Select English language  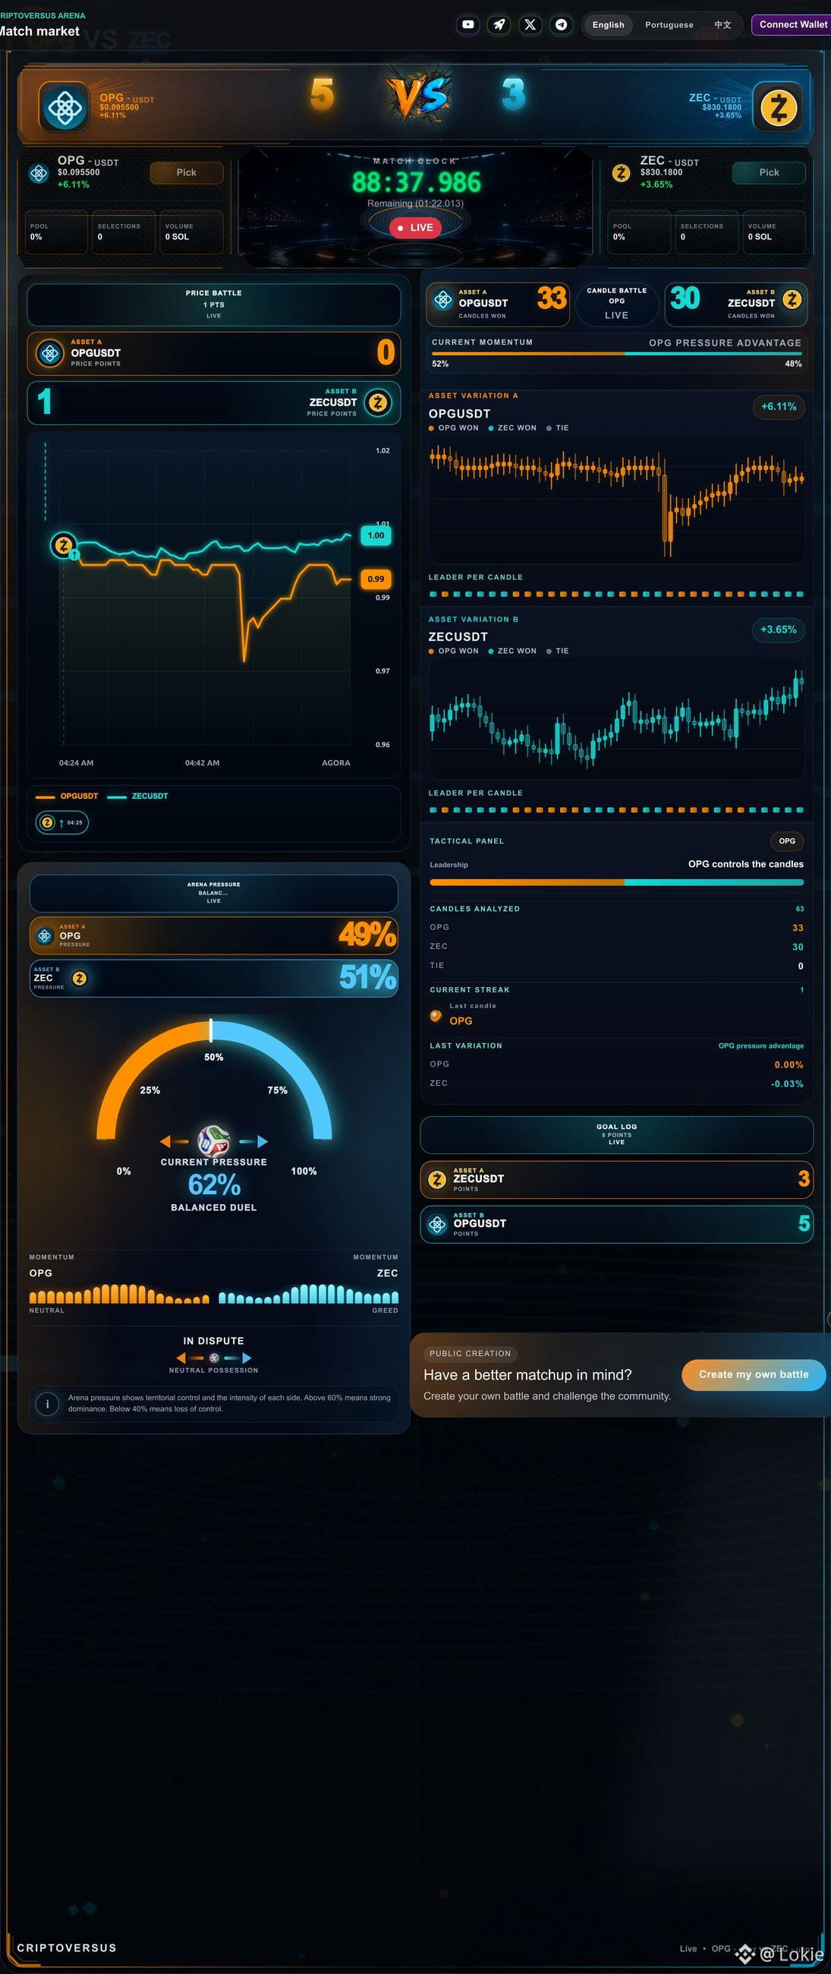(608, 24)
